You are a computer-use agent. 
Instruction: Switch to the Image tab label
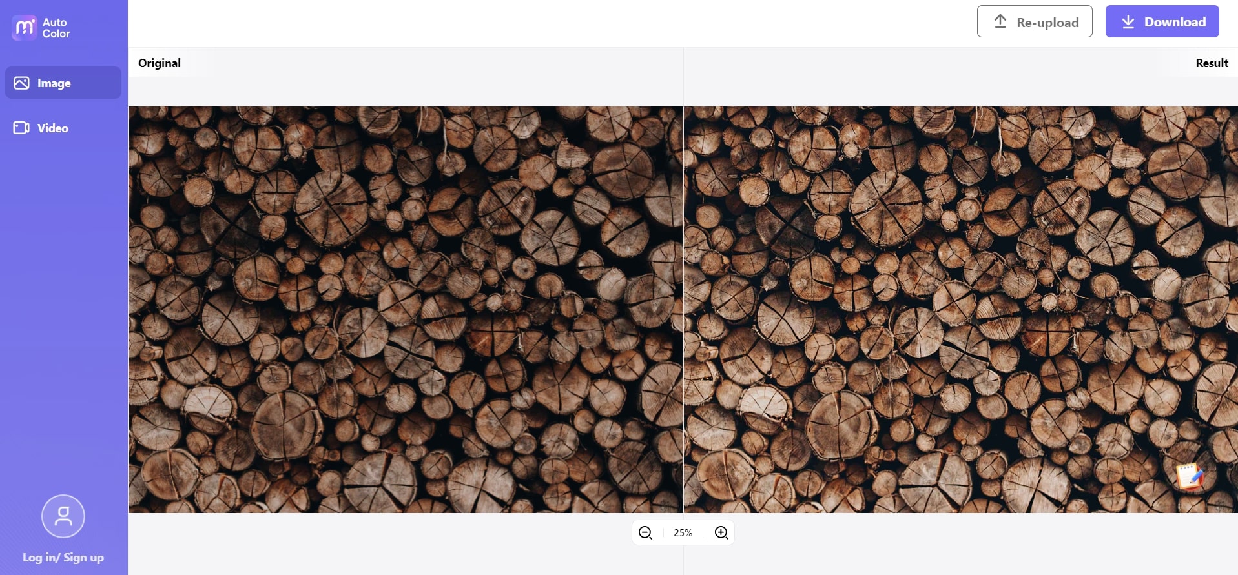click(54, 83)
